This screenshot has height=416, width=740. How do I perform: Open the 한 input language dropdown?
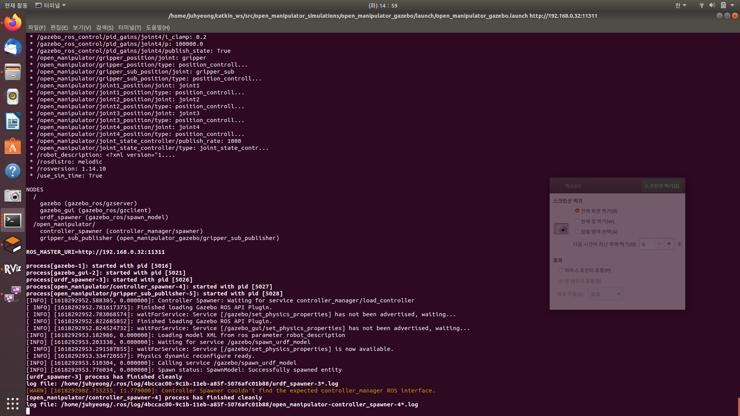[680, 5]
